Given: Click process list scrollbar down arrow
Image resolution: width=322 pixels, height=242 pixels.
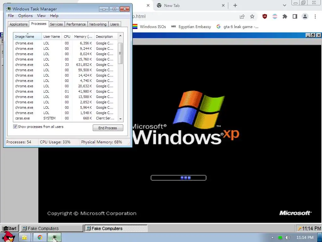Looking at the screenshot, I should [x=120, y=119].
